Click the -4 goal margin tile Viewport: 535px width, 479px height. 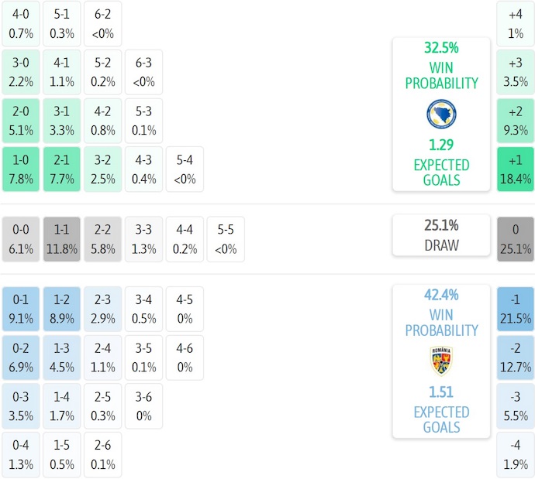[516, 455]
